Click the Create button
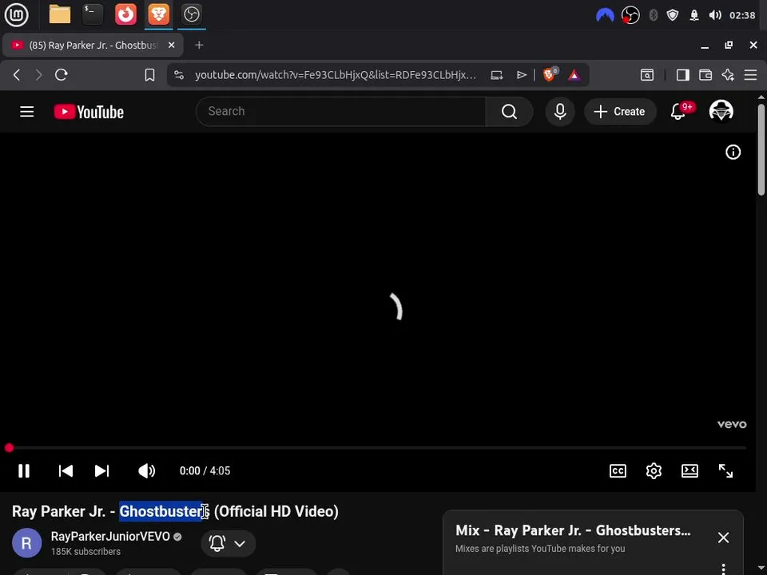The height and width of the screenshot is (575, 767). coord(620,112)
